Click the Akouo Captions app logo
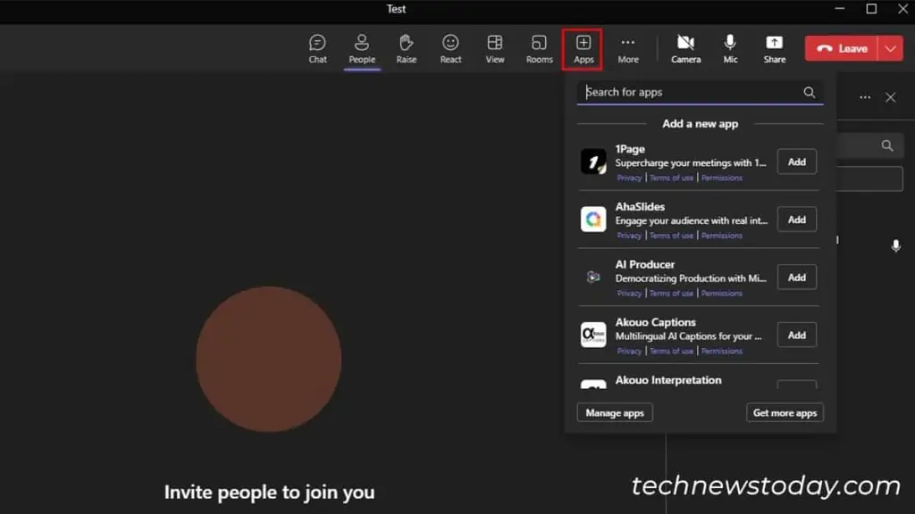 pos(594,334)
